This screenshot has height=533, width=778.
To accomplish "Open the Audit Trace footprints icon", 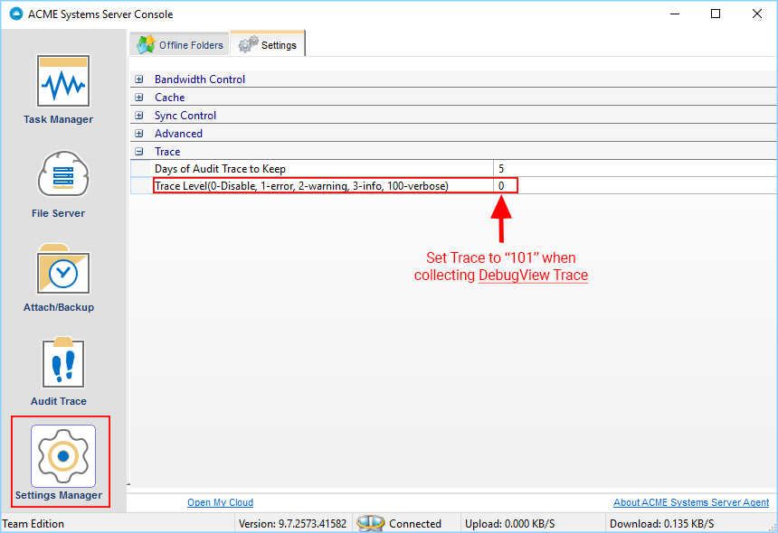I will 63,362.
